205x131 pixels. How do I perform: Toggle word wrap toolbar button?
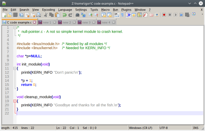point(116,15)
